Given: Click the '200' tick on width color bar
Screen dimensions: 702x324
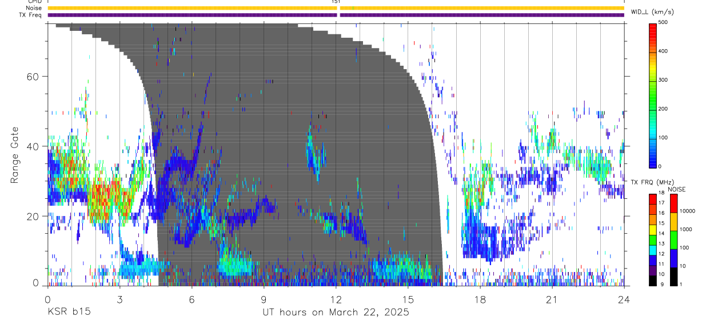Looking at the screenshot, I should (x=663, y=109).
